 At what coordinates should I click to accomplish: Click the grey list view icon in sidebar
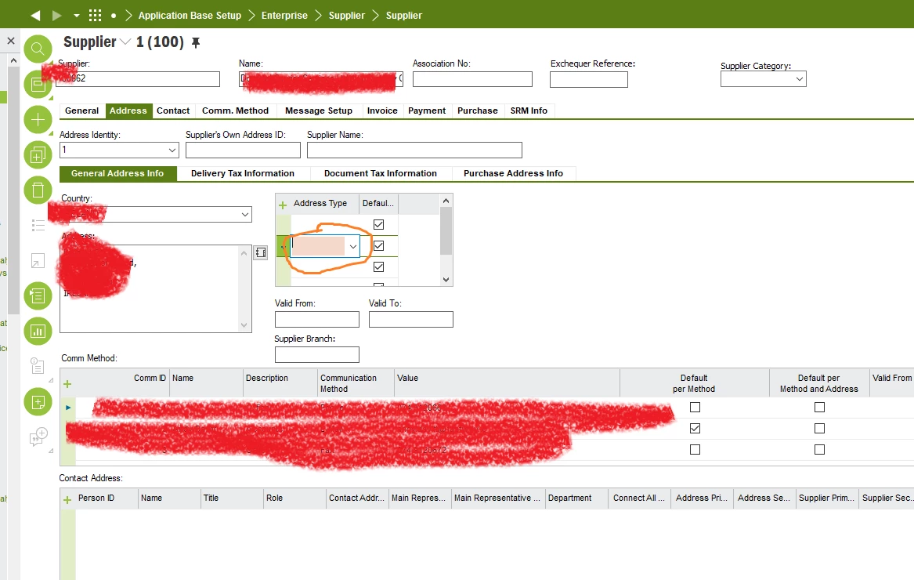38,225
